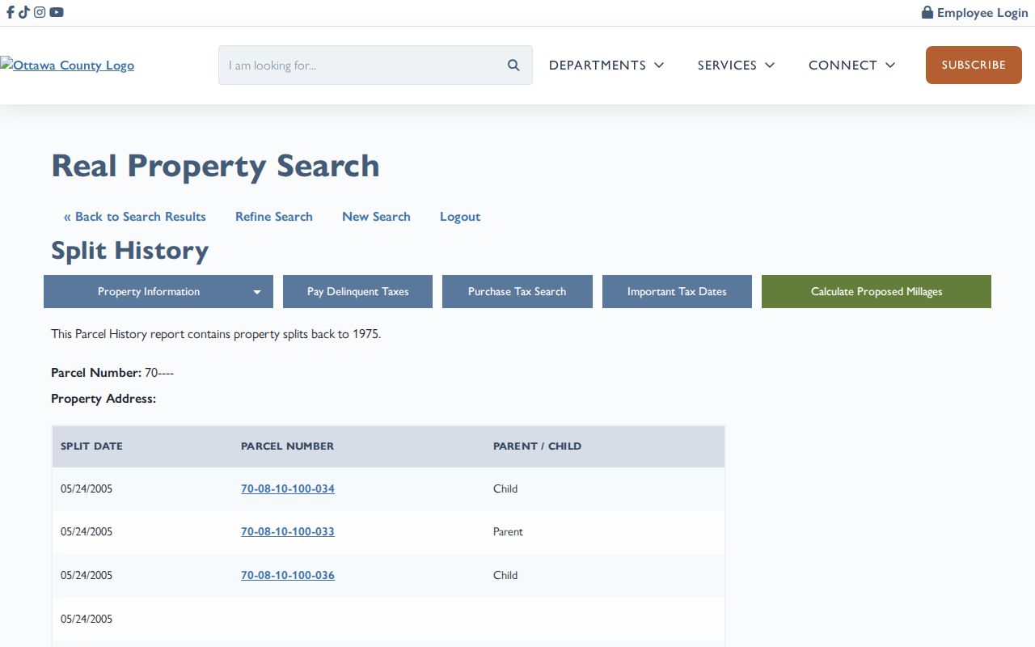Click the Logout link
1035x647 pixels.
(460, 217)
